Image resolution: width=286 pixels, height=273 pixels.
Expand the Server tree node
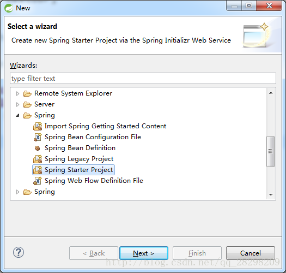17,105
